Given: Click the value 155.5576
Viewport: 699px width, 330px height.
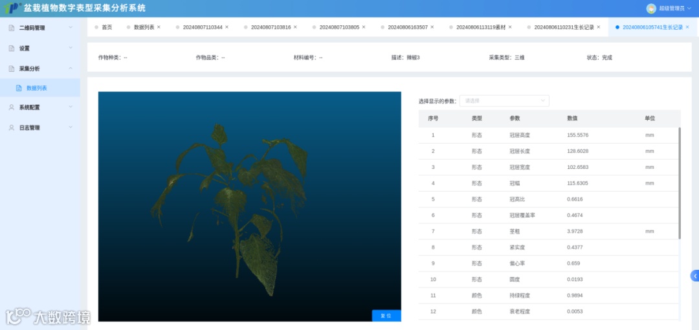Looking at the screenshot, I should pos(578,135).
